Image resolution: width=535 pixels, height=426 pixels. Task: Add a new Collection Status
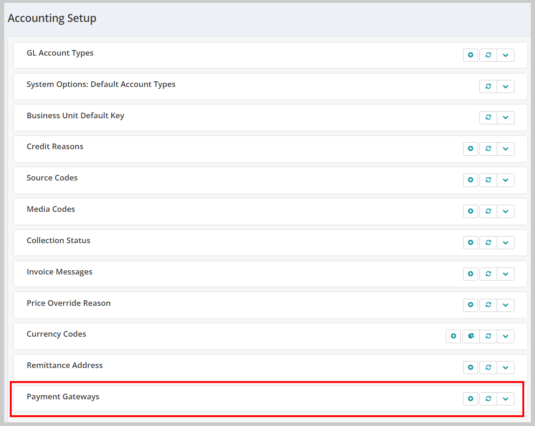click(470, 243)
